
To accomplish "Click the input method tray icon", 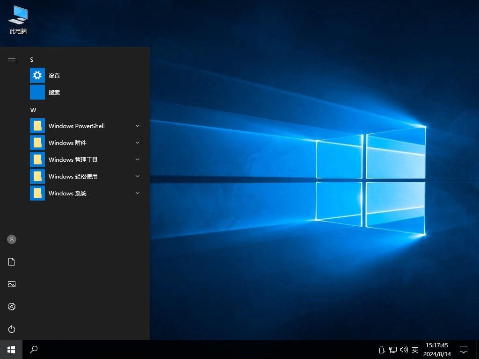I will [x=381, y=349].
